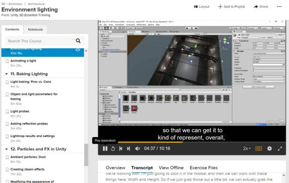The image size is (289, 183).
Task: Click the transcript scroll-up arrow
Action: (284, 175)
